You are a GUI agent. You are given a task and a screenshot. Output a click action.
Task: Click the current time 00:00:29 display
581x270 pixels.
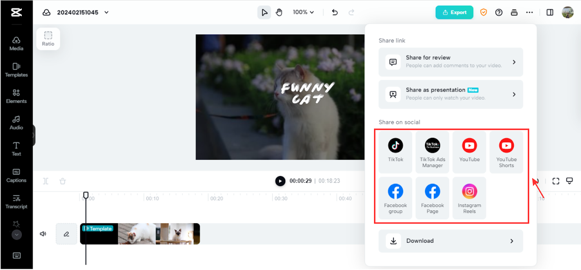click(x=301, y=181)
